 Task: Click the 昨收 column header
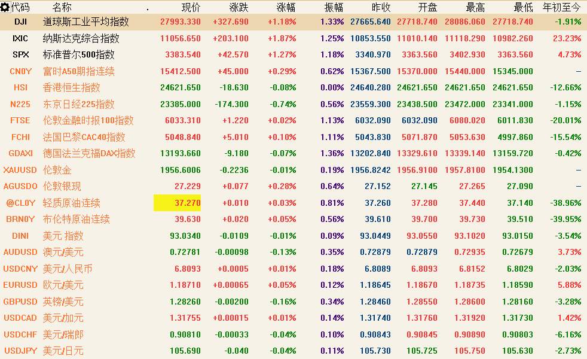pyautogui.click(x=381, y=7)
